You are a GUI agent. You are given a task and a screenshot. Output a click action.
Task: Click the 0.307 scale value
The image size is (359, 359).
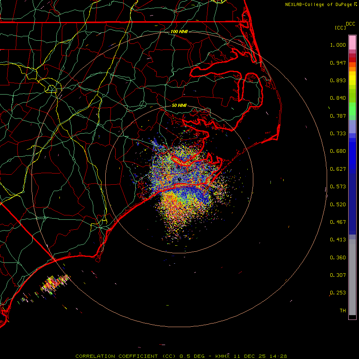click(338, 275)
